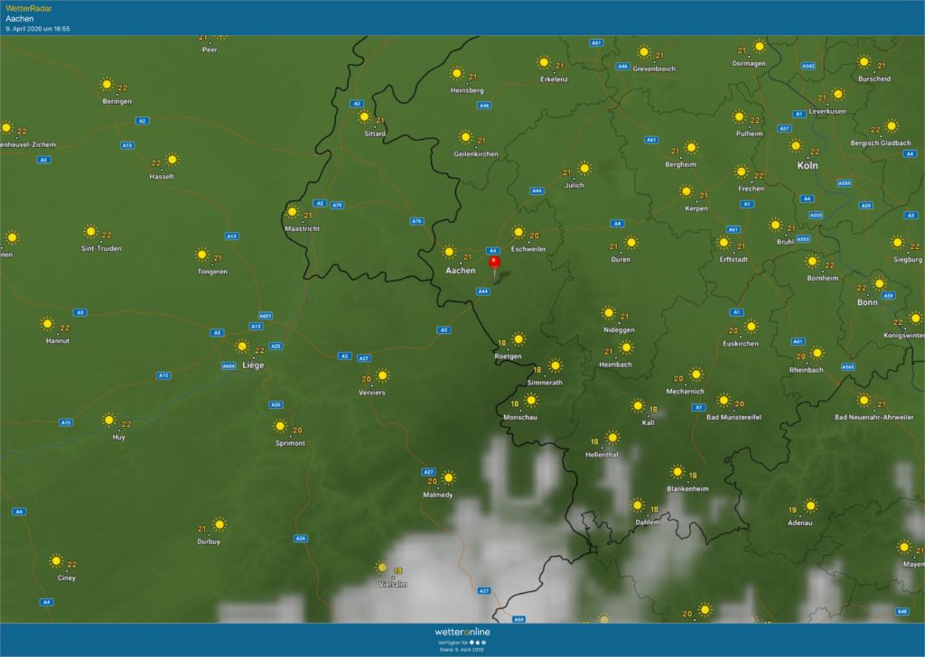Click the Bergisch Gladbach label
The image size is (925, 657).
point(880,143)
